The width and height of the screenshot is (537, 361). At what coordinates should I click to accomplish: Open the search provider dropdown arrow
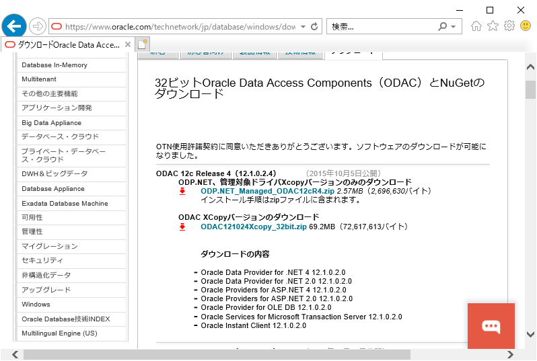click(x=454, y=27)
